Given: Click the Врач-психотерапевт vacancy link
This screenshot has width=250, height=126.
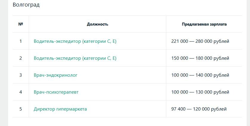Looking at the screenshot, I should 56,92.
